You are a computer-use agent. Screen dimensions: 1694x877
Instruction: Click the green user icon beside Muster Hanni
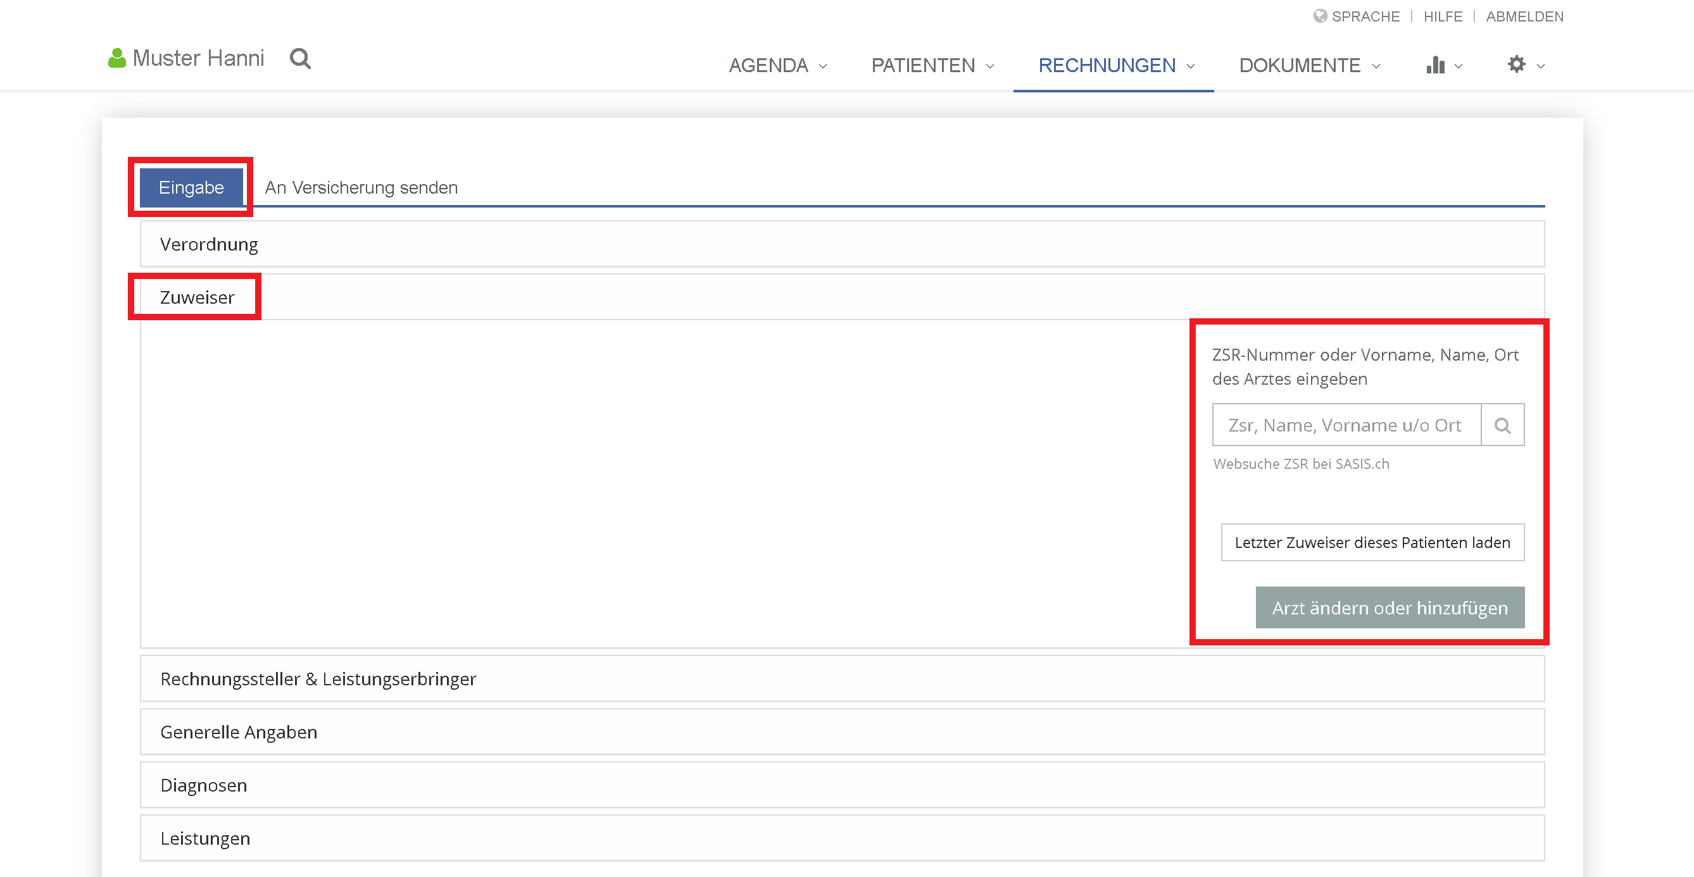tap(117, 58)
